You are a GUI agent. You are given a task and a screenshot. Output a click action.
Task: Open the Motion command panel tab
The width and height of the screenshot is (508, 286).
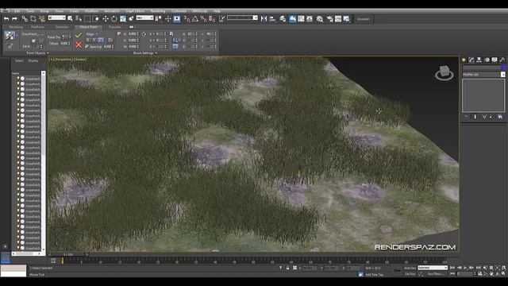click(487, 60)
